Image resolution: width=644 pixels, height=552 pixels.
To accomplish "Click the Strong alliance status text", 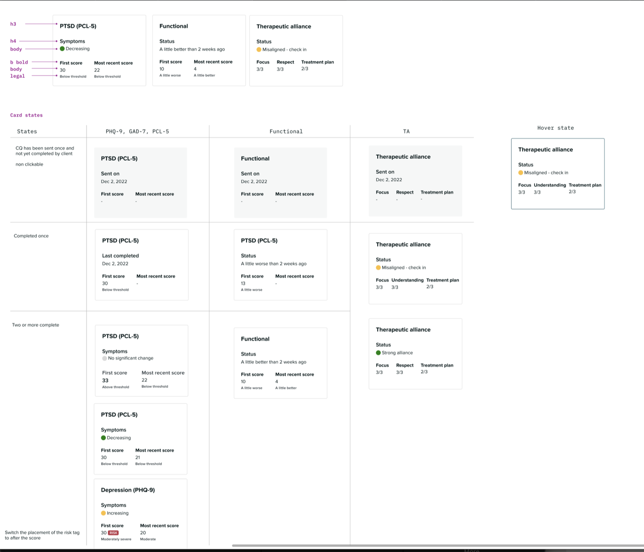I will (397, 353).
